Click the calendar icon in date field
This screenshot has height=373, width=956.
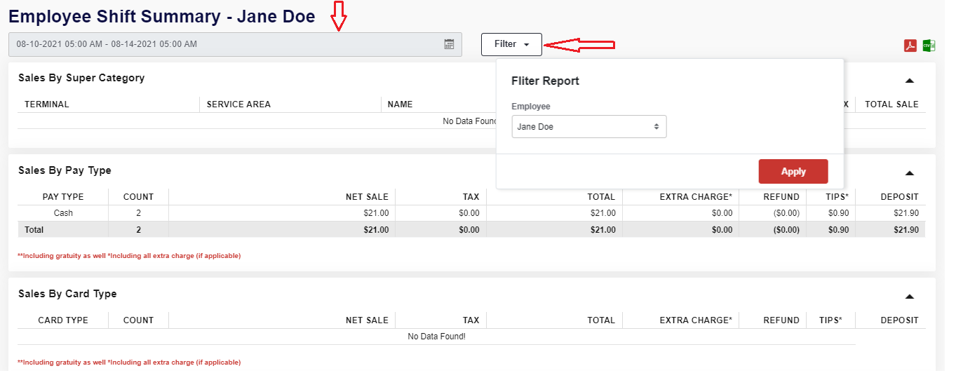tap(449, 44)
